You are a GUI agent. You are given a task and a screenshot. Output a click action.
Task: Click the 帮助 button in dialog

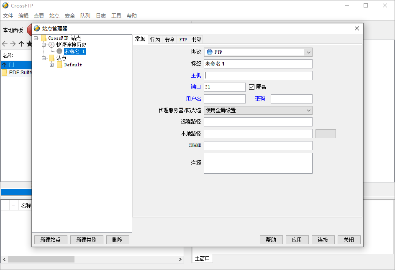[271, 240]
